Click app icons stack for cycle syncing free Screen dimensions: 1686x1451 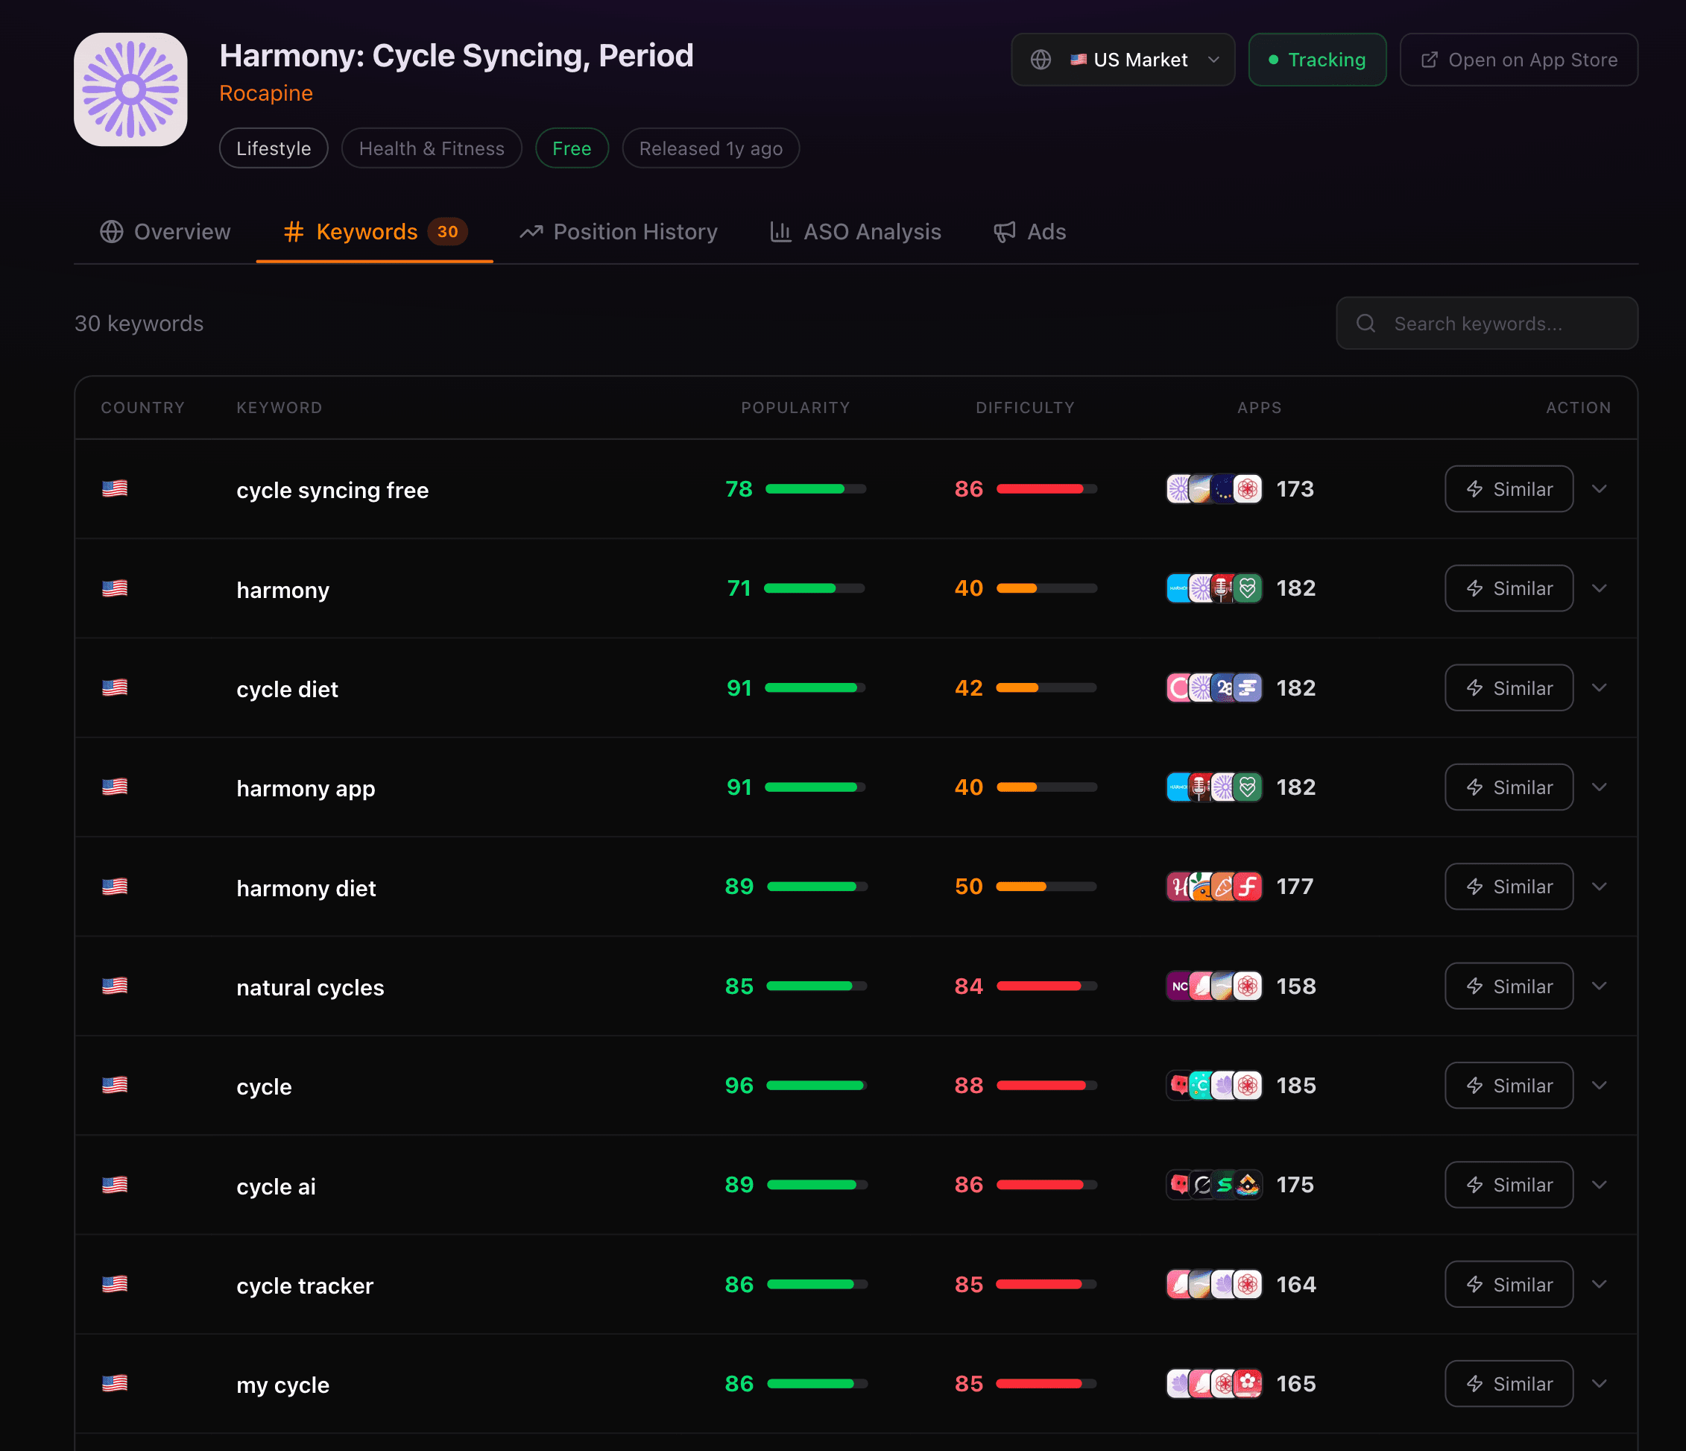1214,488
